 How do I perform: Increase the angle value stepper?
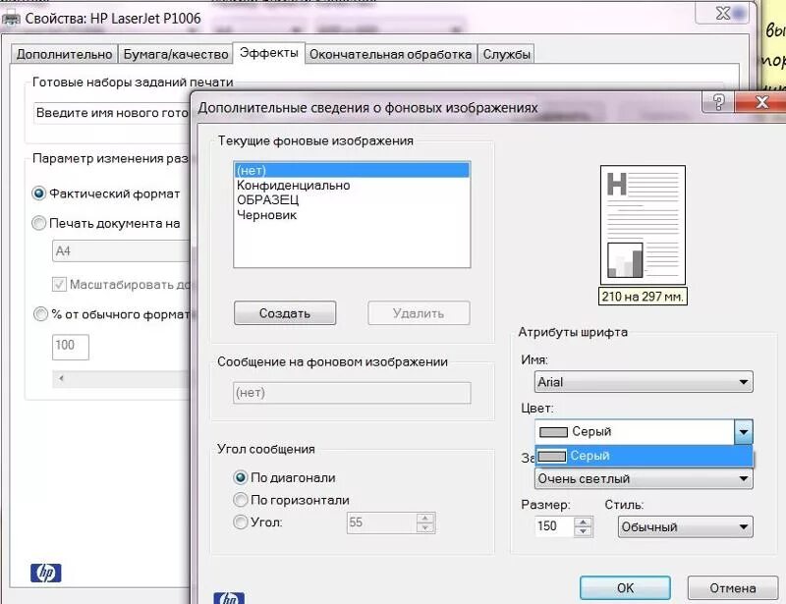pyautogui.click(x=425, y=518)
